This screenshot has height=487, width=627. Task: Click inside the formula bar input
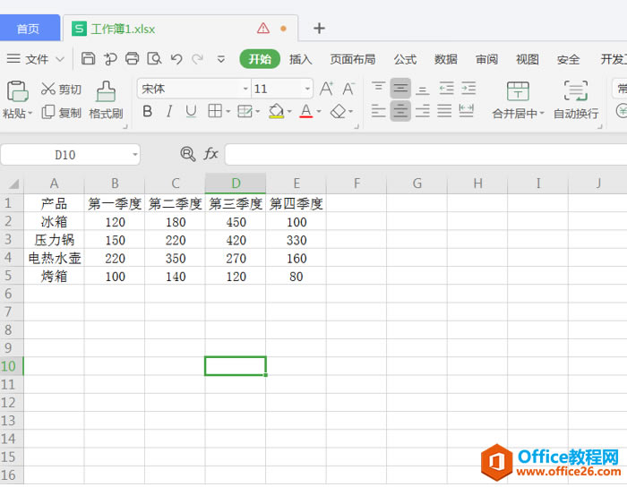pos(425,154)
